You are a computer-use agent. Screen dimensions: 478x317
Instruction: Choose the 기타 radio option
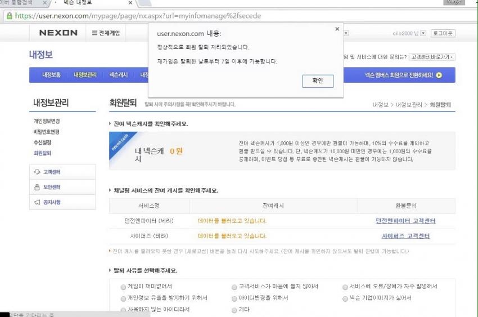pyautogui.click(x=235, y=310)
